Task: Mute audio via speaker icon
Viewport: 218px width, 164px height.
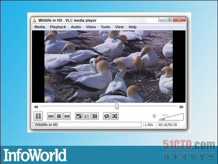Action: pyautogui.click(x=154, y=116)
